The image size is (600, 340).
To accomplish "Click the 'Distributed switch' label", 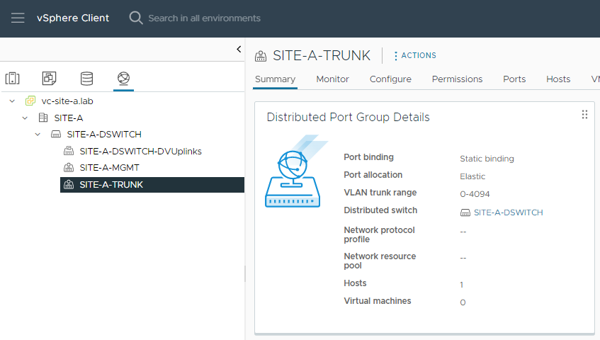I will click(x=380, y=210).
